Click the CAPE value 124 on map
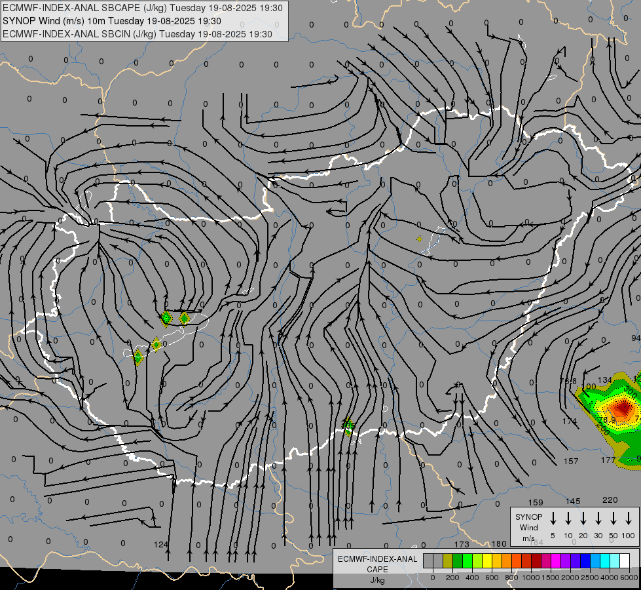This screenshot has height=590, width=641. click(161, 545)
